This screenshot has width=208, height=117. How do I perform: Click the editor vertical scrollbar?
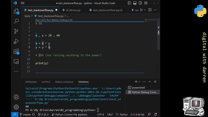click(158, 34)
